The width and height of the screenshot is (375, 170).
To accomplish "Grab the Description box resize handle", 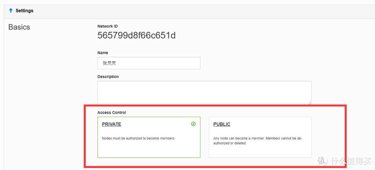I will pyautogui.click(x=310, y=103).
